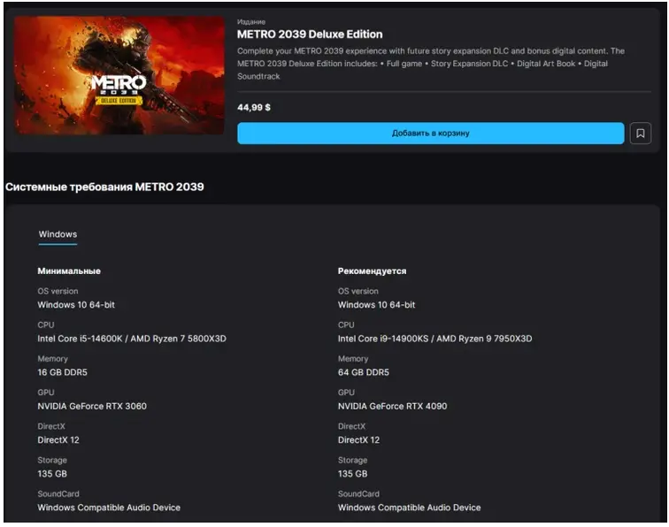Click the Минимальные heading
Screen dimensions: 669x527
(x=69, y=271)
